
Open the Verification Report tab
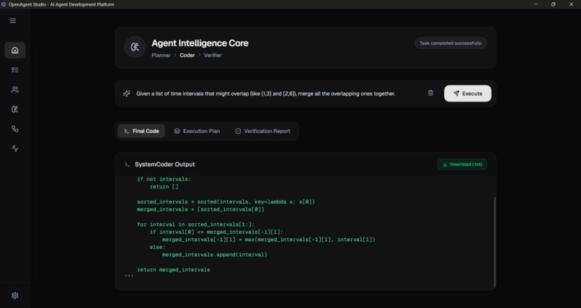point(262,131)
